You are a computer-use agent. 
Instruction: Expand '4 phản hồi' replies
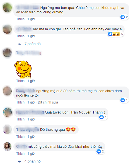33,161
